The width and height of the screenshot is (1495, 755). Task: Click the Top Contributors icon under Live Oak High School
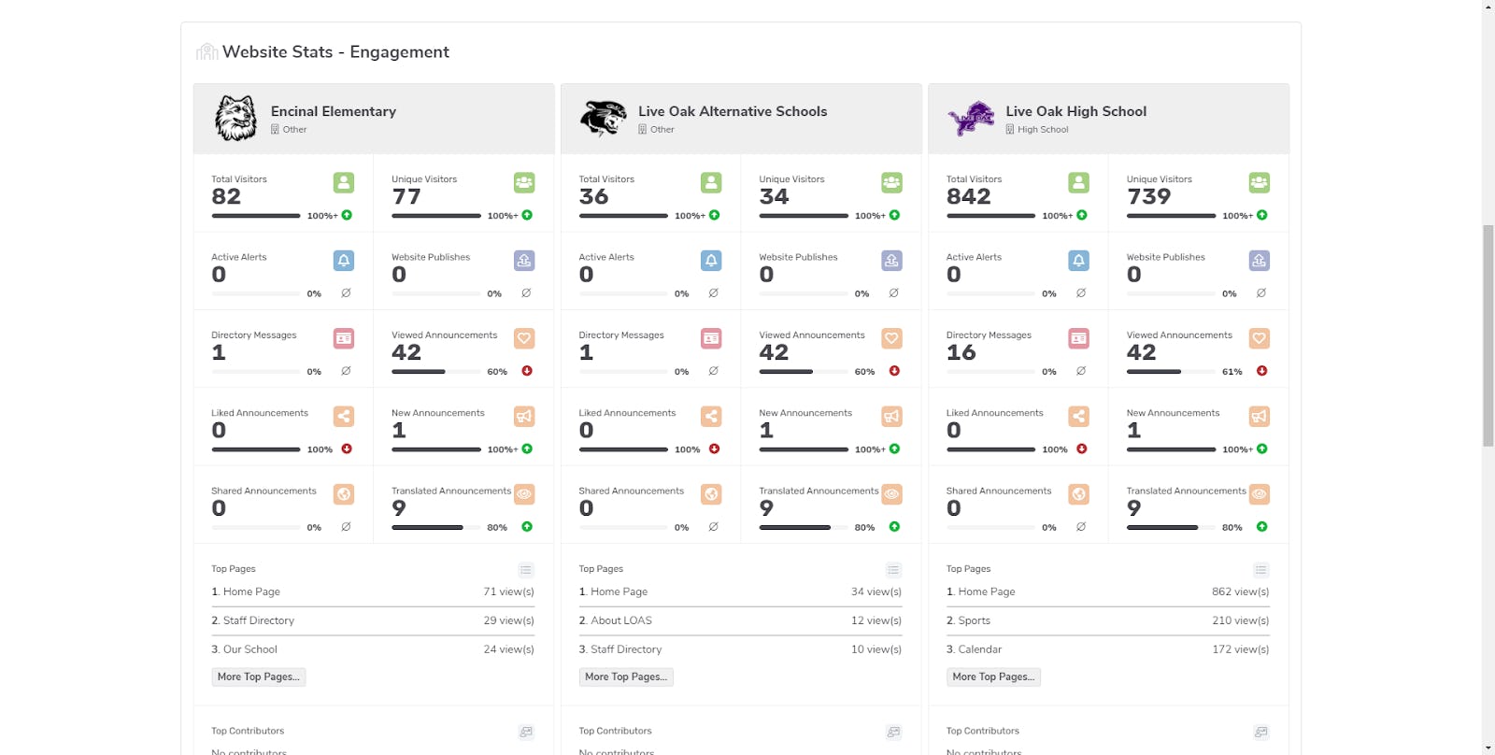[x=1260, y=732]
